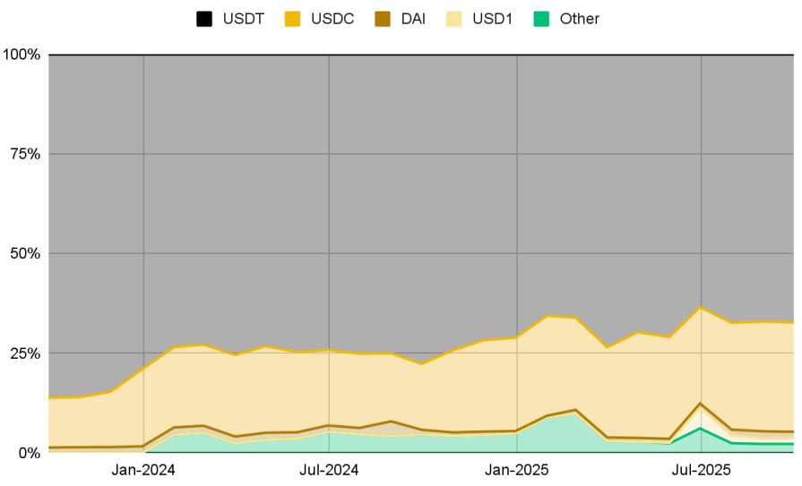Select the 50% y-axis label
The width and height of the screenshot is (802, 486).
click(26, 253)
